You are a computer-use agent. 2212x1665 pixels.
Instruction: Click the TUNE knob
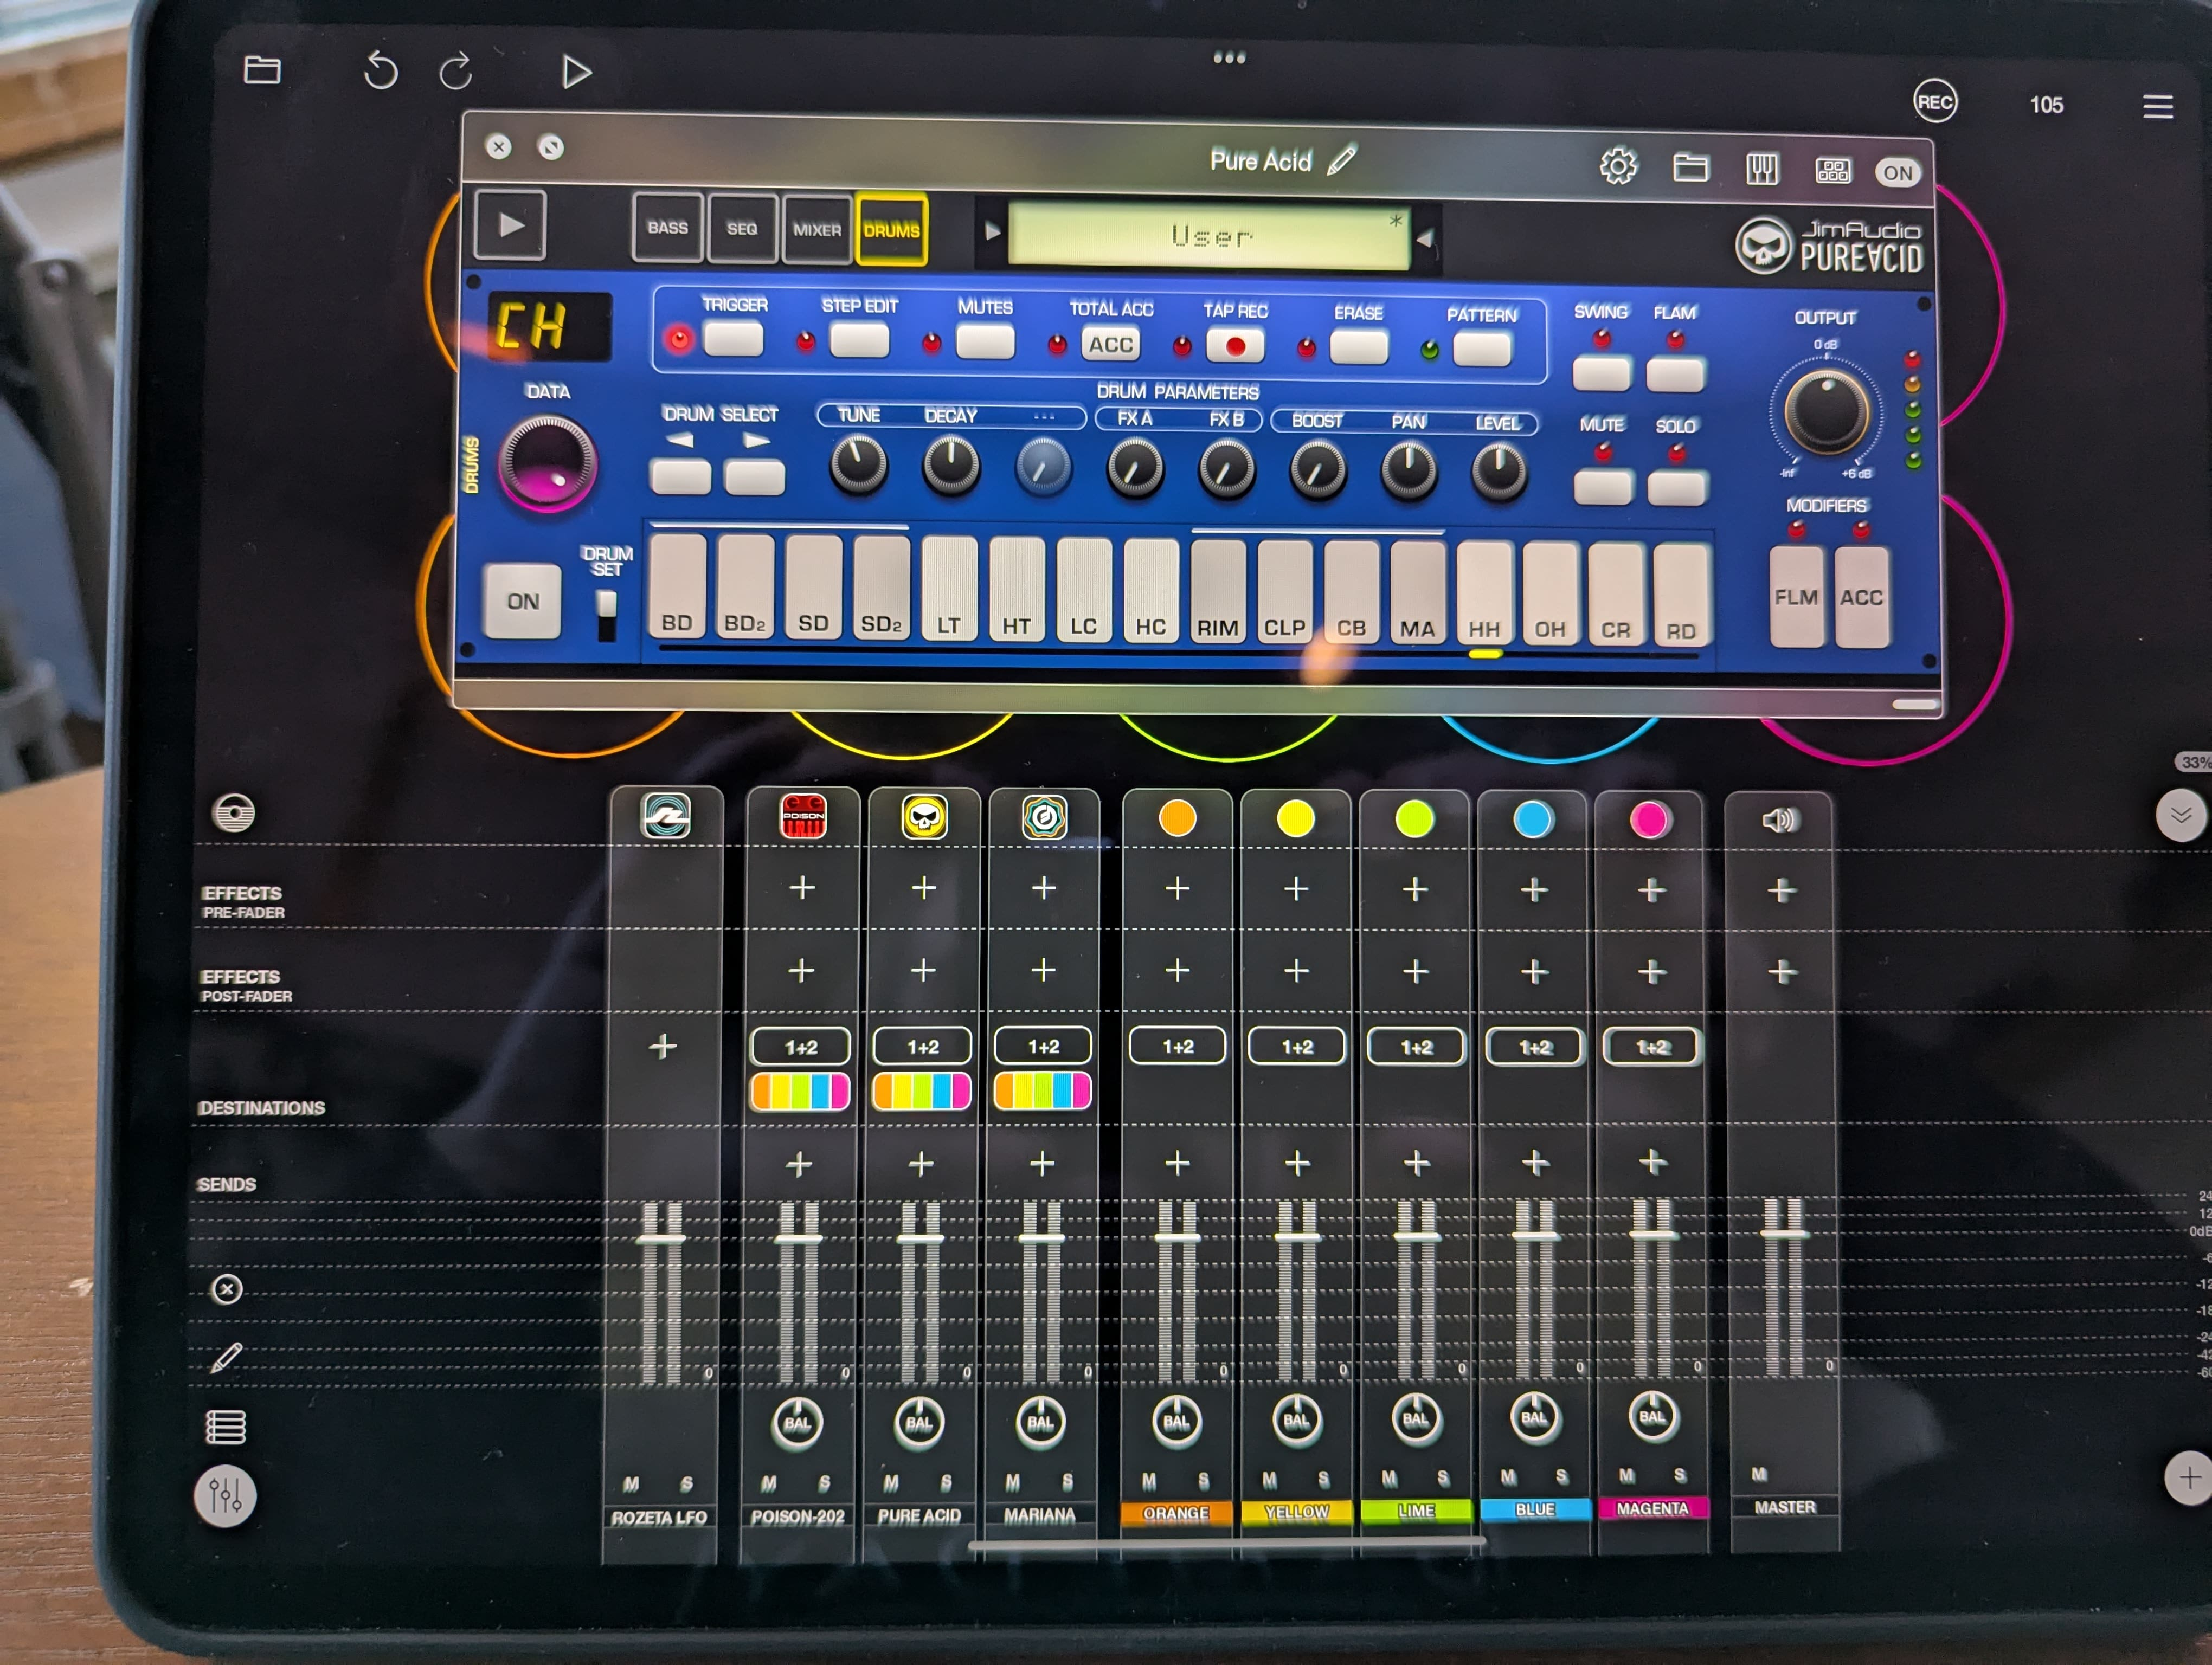858,464
